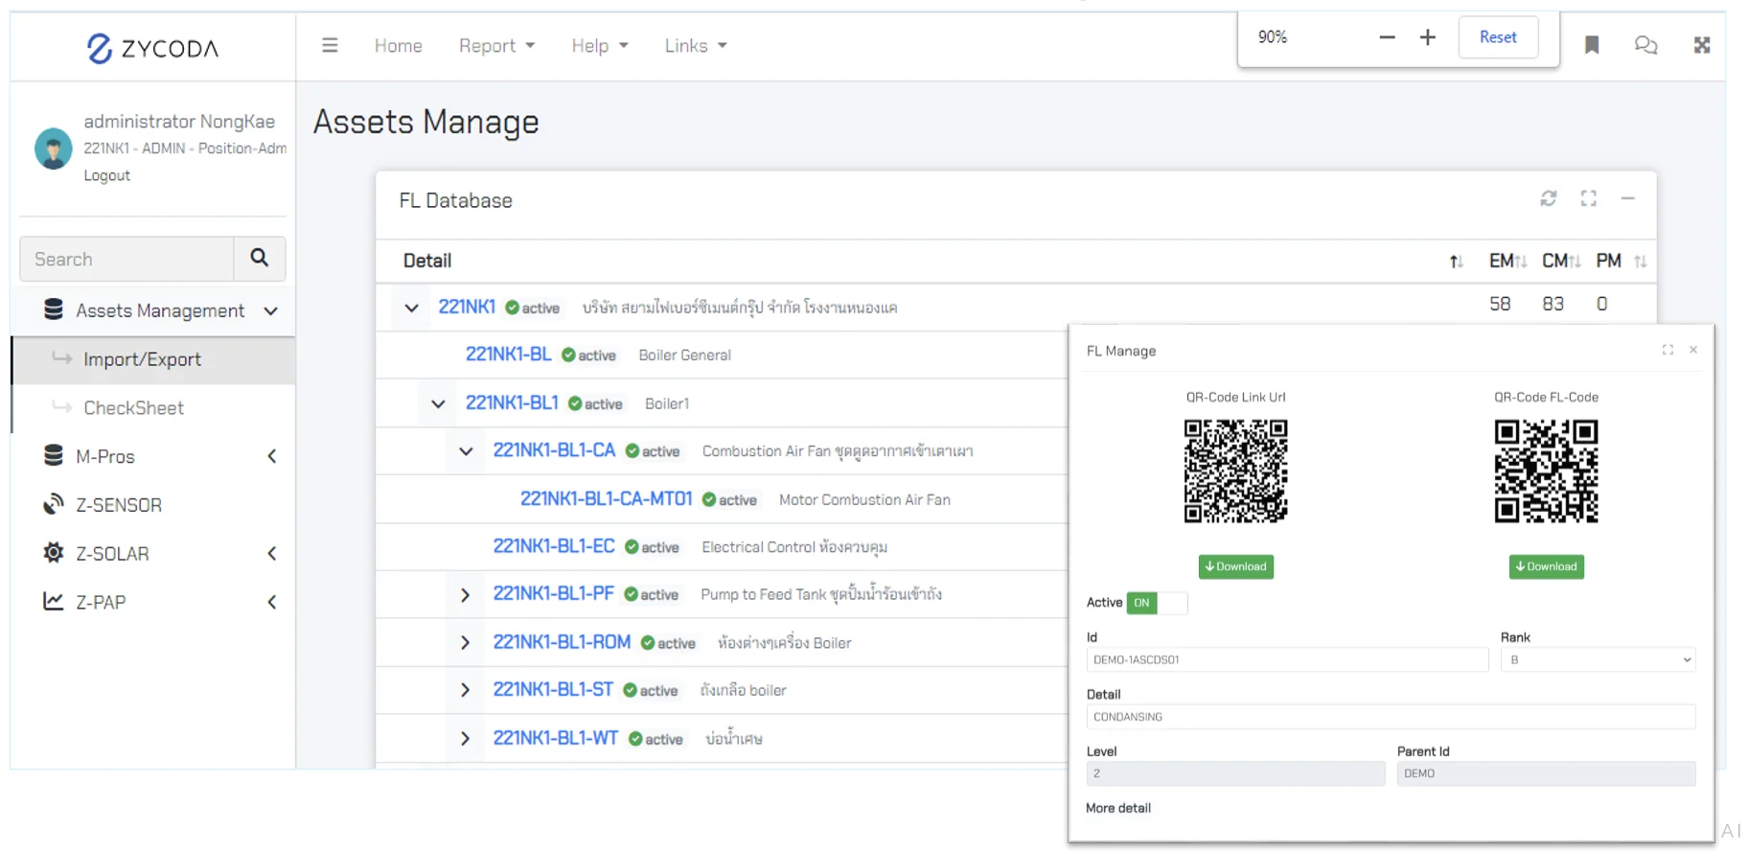The height and width of the screenshot is (851, 1748).
Task: Go to the Home page
Action: pos(399,45)
